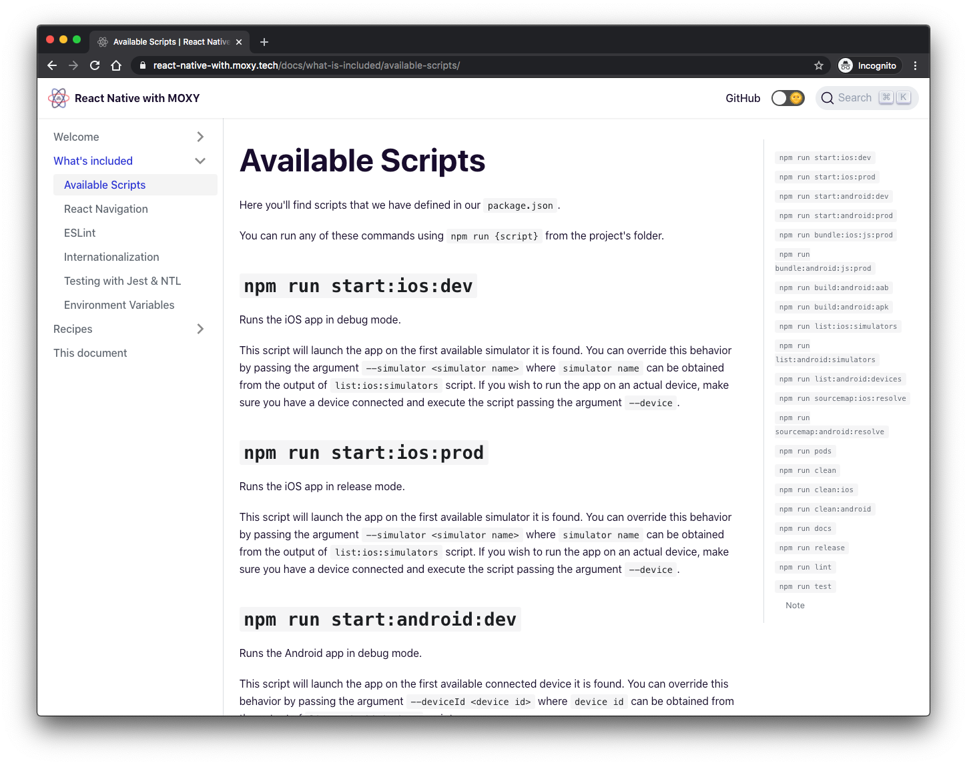Click the browser forward arrow
967x765 pixels.
click(x=73, y=65)
